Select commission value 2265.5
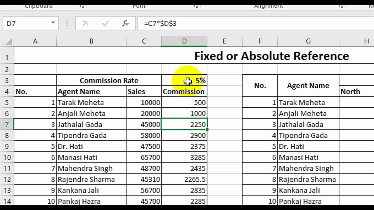 (x=184, y=180)
